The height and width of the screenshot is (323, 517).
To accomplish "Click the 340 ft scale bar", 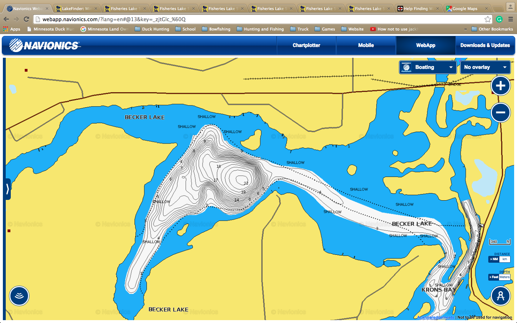I will (500, 242).
